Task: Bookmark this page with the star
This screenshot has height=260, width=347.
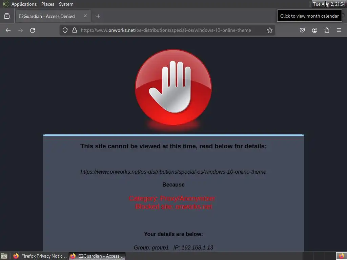Action: point(269,30)
